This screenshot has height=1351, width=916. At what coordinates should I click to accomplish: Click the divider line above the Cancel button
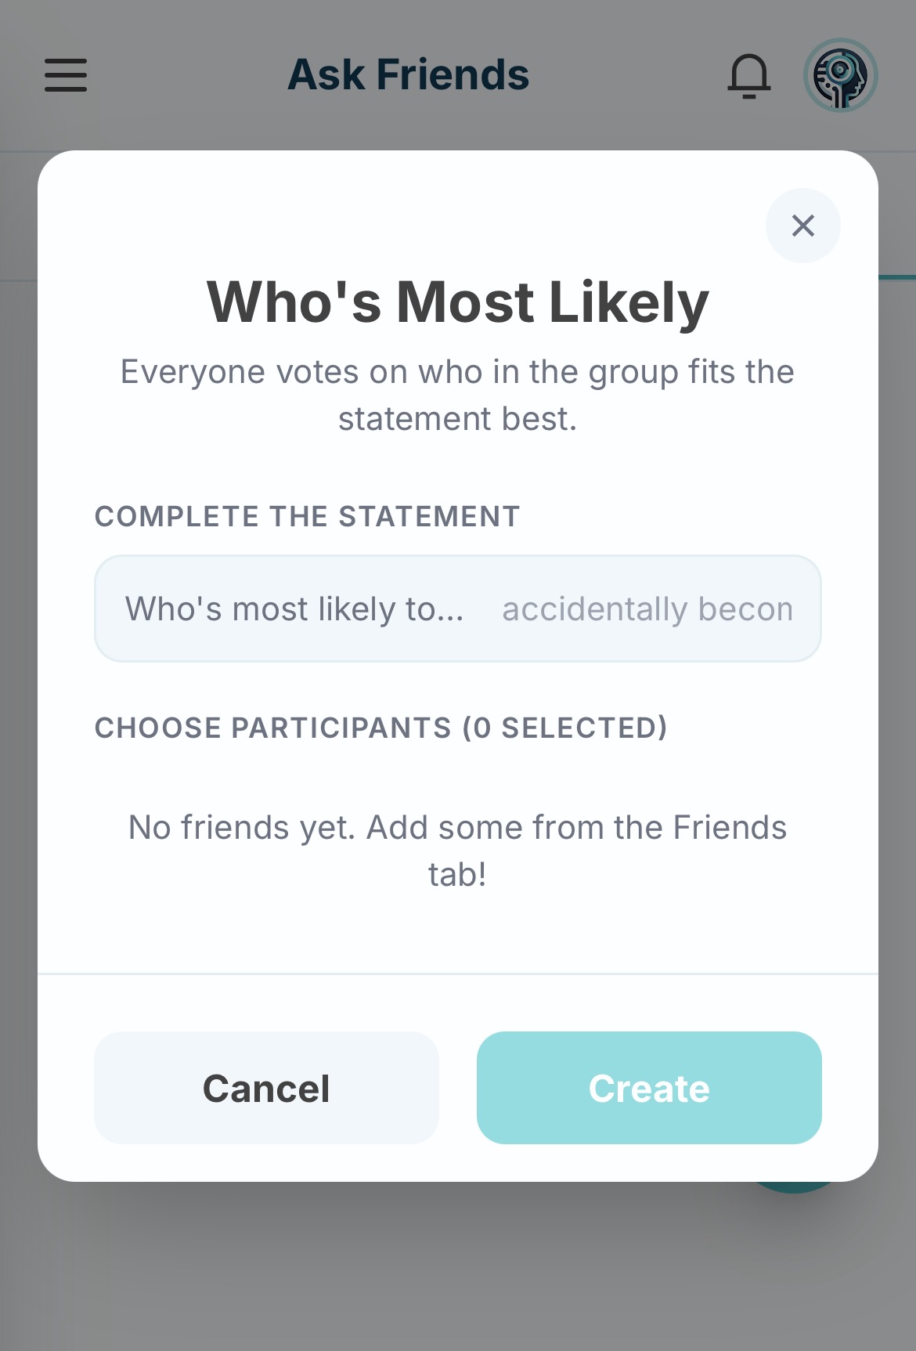(457, 974)
